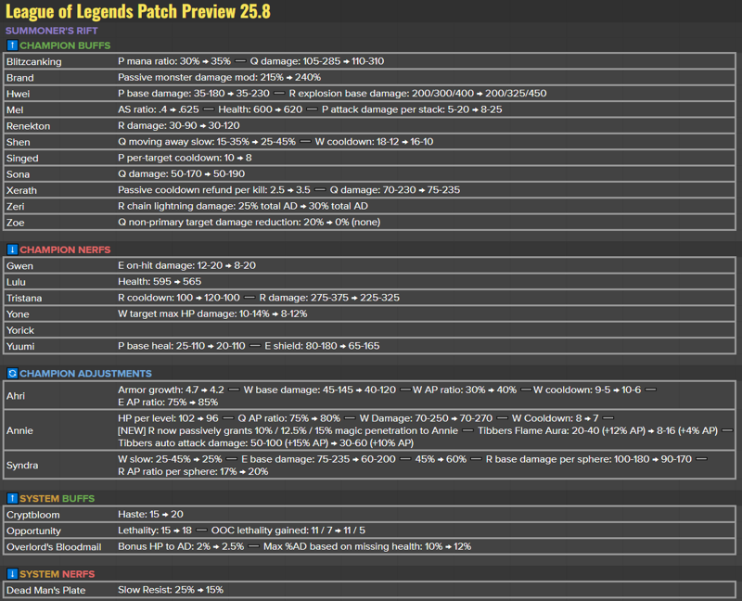Click 'P mana ratio: 30% → 35%' text

(x=174, y=61)
